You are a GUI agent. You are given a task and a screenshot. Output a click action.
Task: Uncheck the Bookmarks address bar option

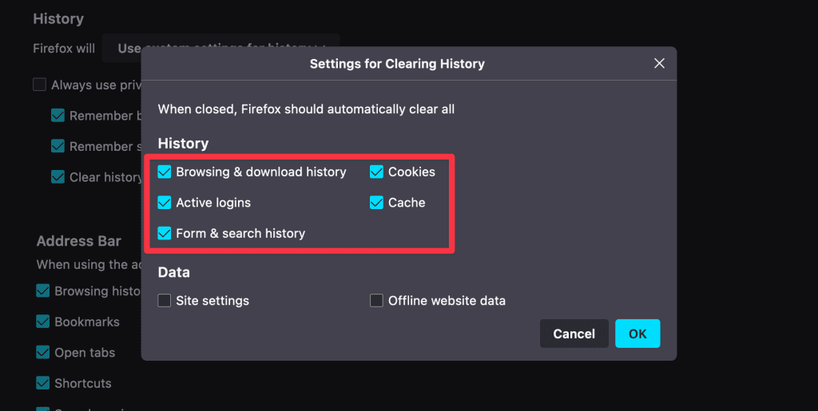43,322
